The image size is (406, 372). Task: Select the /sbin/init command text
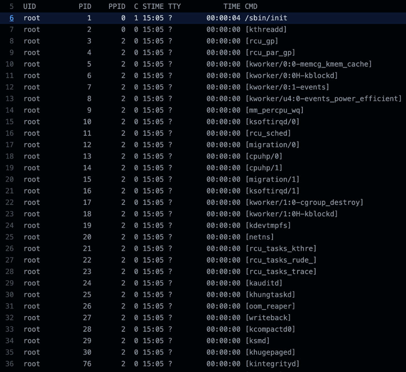(x=266, y=18)
